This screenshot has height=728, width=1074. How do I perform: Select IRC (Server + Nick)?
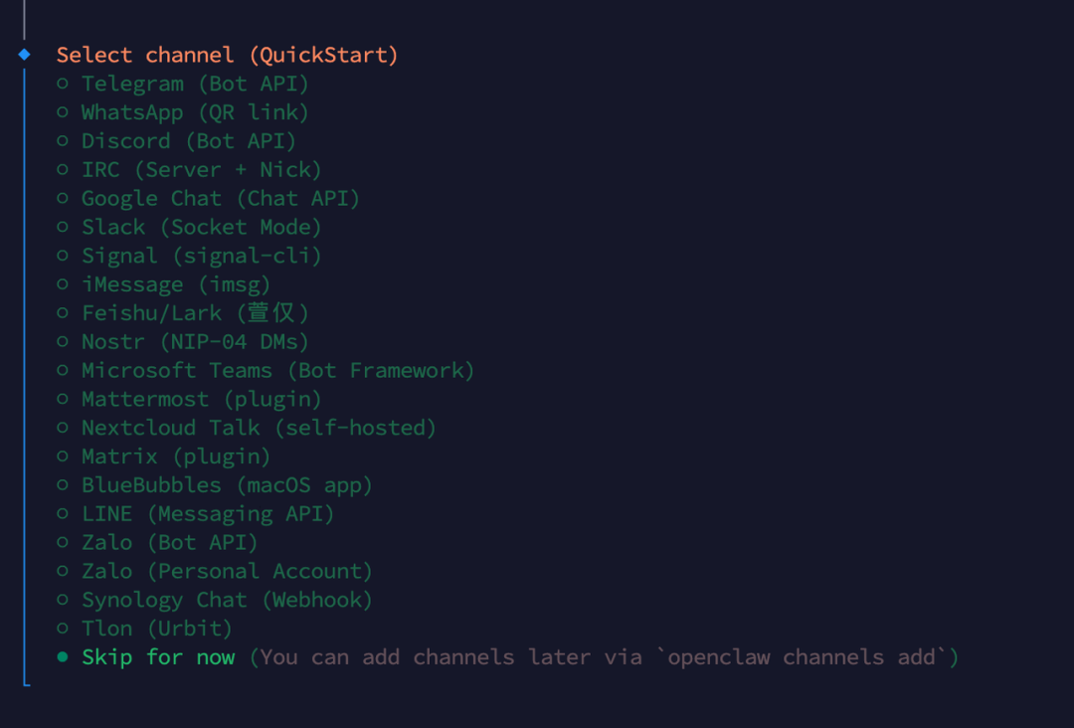pos(199,169)
